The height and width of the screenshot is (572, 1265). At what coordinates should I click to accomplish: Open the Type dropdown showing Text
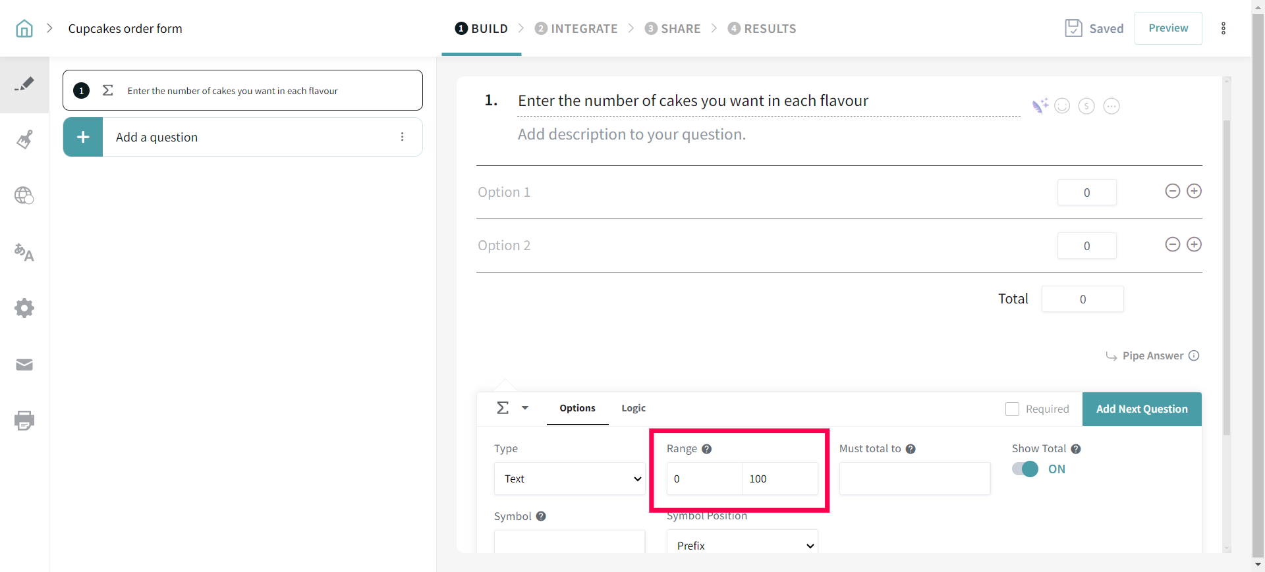(x=569, y=479)
